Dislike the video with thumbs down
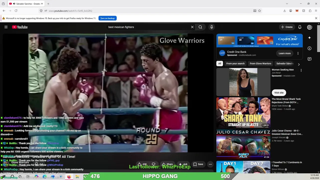The image size is (320, 180). point(153,164)
